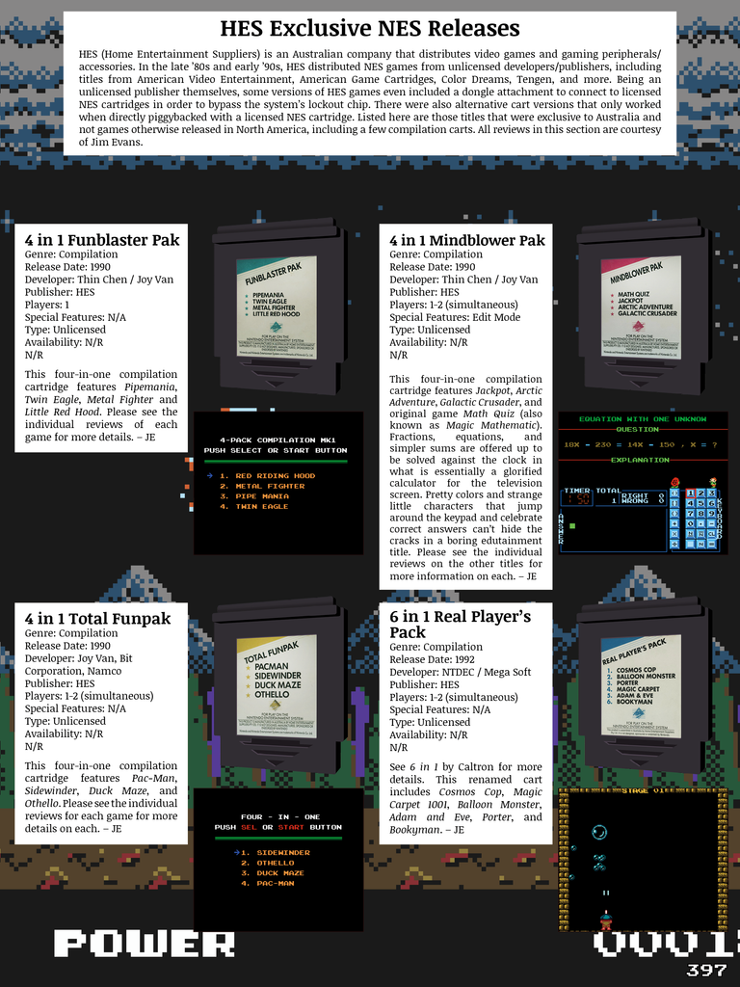Open the 4-Pack Compilation MK1 menu screenshot
740x987 pixels.
click(x=278, y=483)
